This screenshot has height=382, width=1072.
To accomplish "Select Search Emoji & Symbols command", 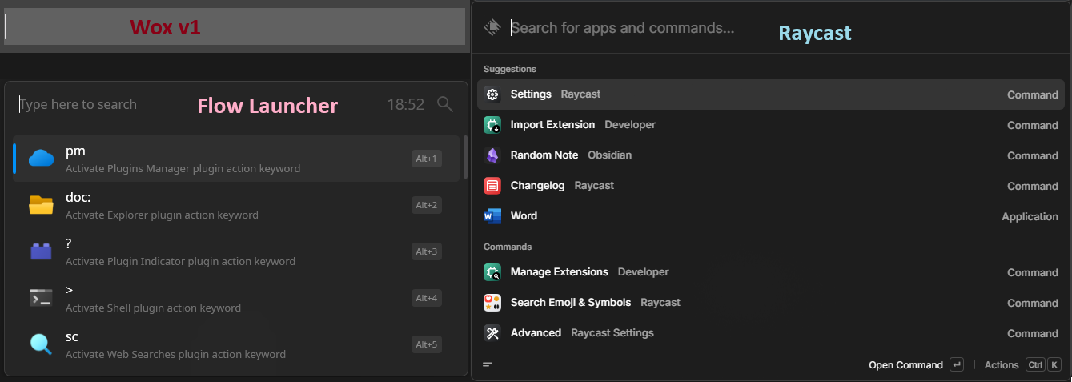I will coord(771,303).
